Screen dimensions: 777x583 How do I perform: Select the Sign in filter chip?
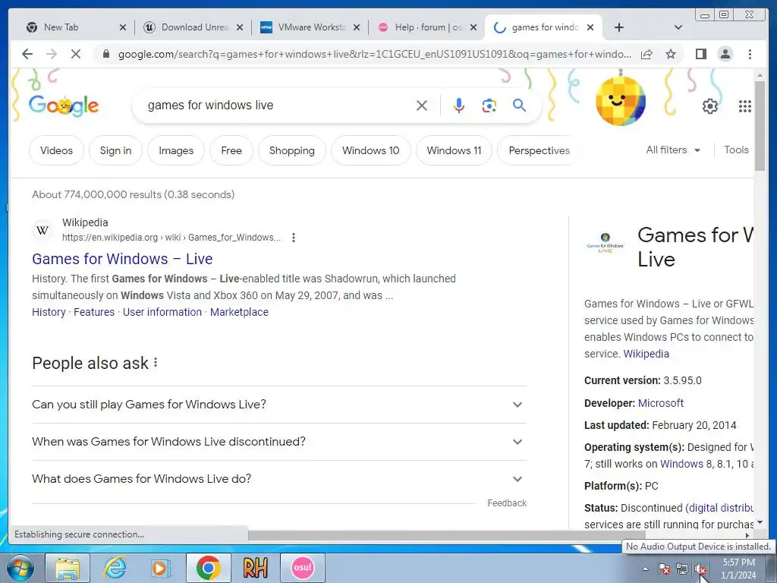(x=115, y=150)
